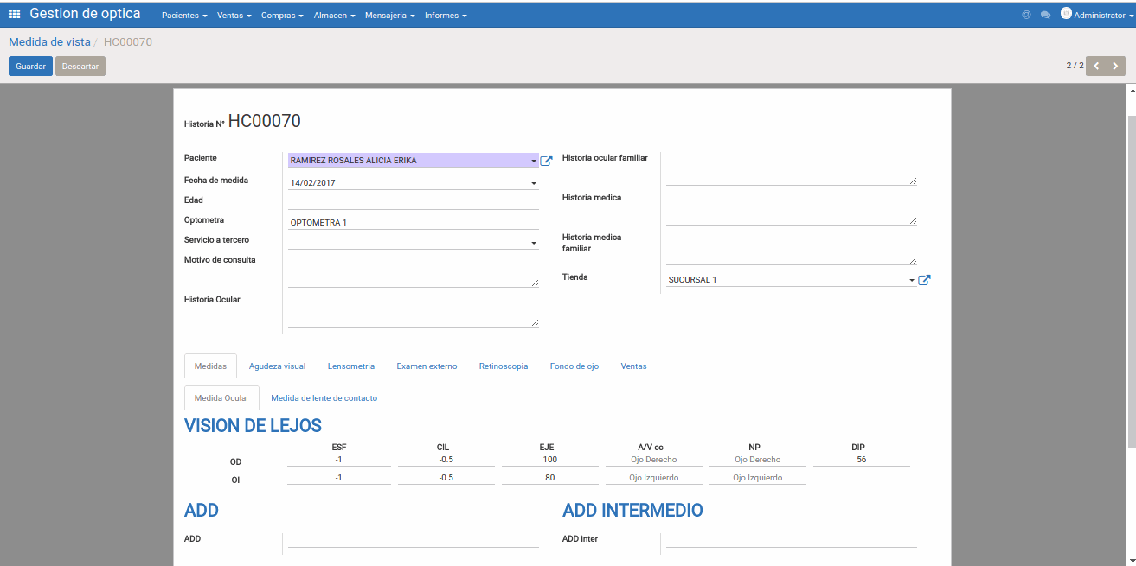Go to previous record arrow
The width and height of the screenshot is (1136, 566).
(1096, 66)
